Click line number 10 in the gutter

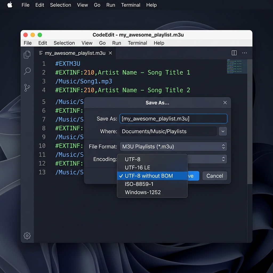click(42, 146)
